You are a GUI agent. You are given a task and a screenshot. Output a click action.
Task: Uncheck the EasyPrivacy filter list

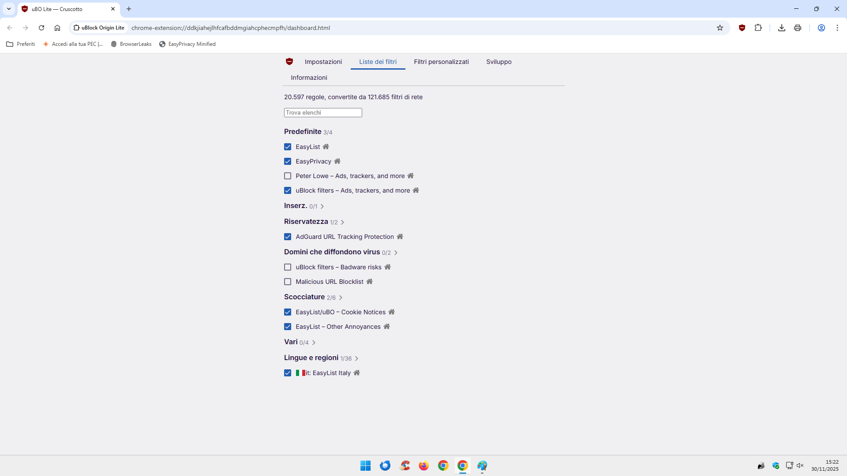(x=288, y=161)
